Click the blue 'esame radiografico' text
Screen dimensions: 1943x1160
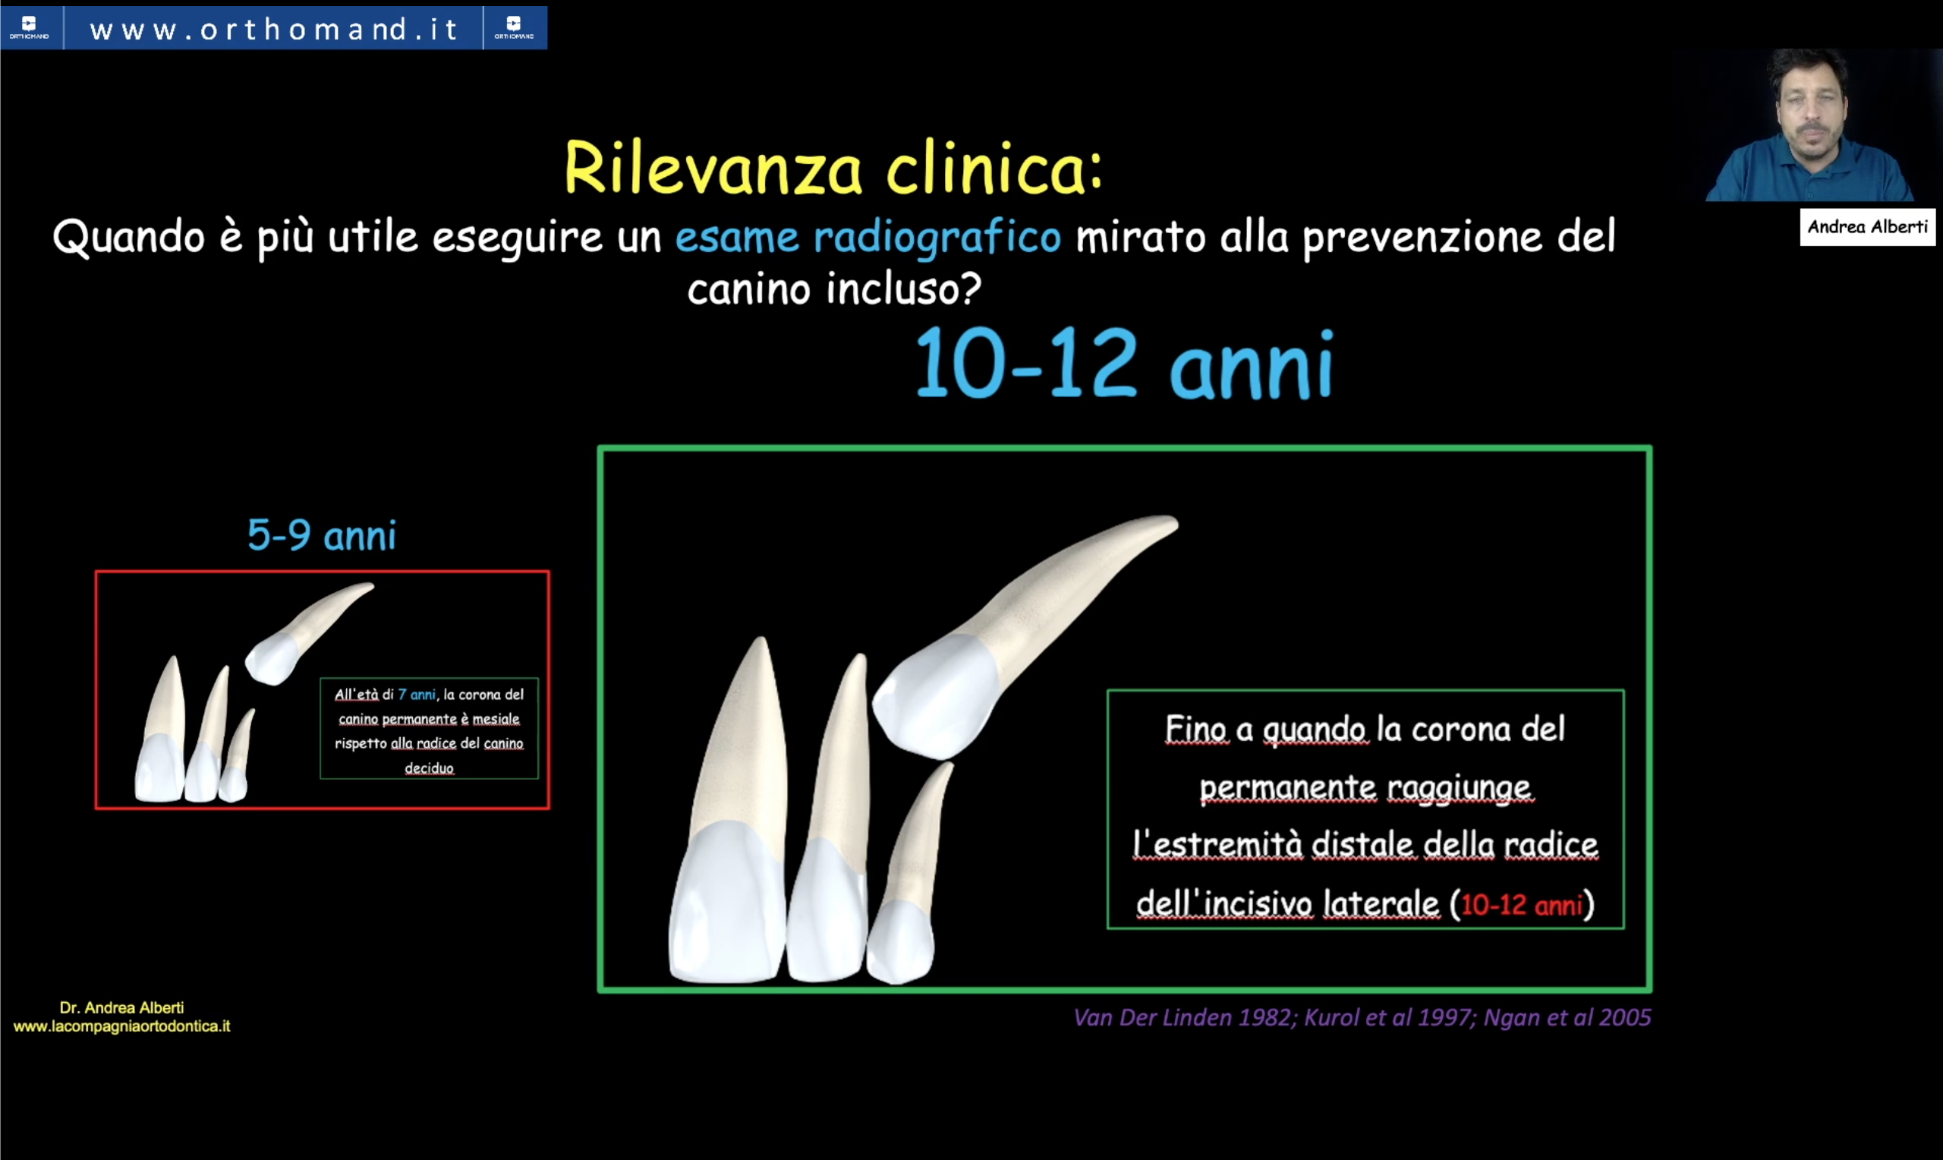[868, 237]
